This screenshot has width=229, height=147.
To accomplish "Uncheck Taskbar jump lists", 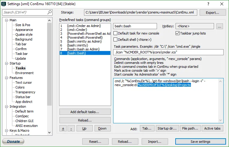I will click(x=177, y=33).
